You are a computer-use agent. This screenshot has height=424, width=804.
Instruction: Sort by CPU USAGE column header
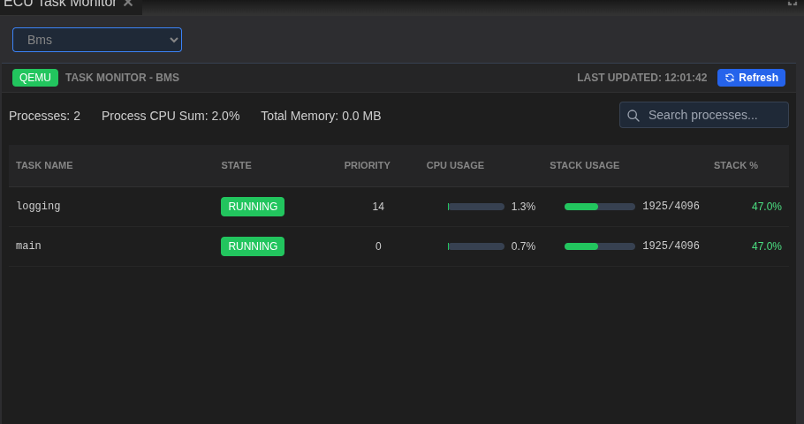[455, 165]
